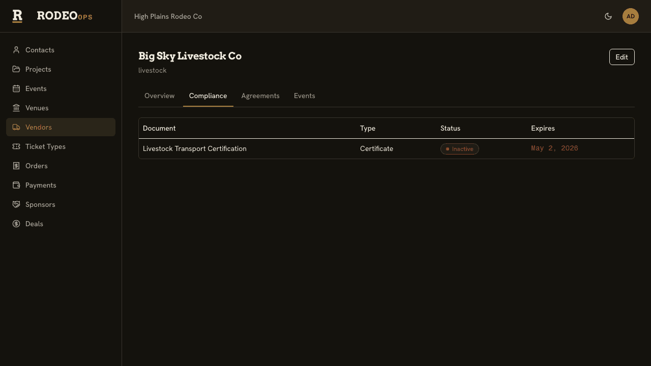Open the Agreements tab
Viewport: 651px width, 366px height.
[260, 96]
